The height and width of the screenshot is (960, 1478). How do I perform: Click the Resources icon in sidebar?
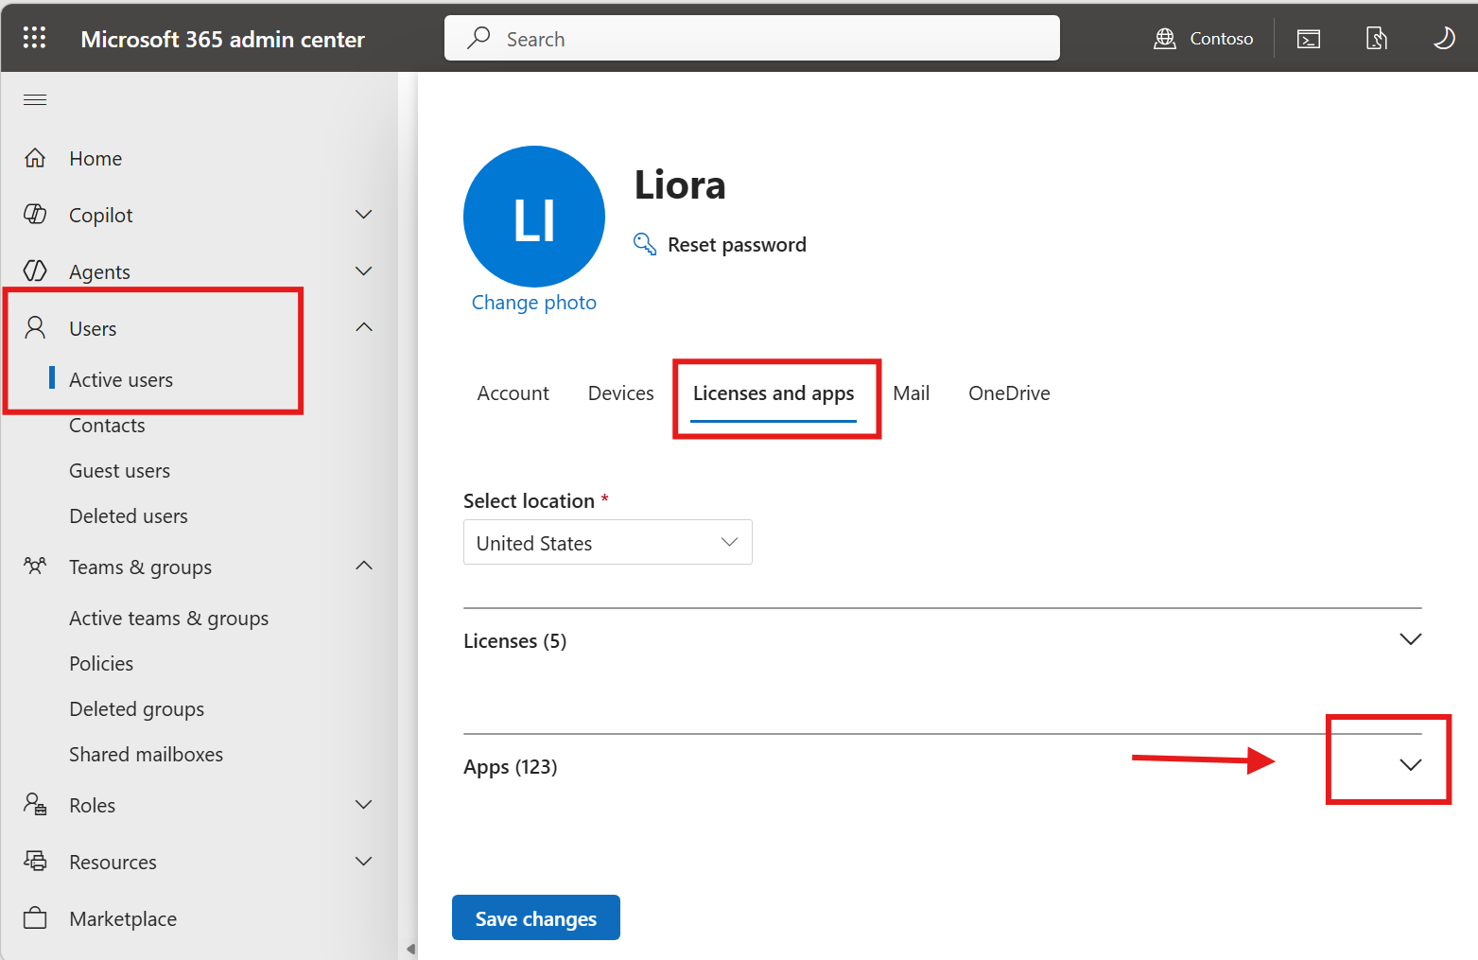[35, 862]
